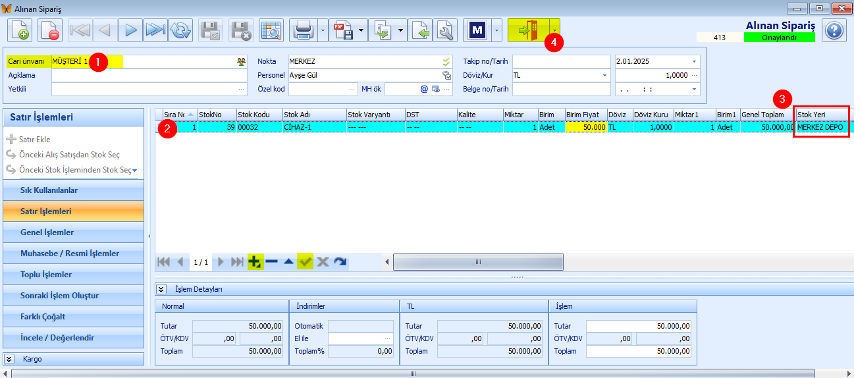Go to the first grid row in the navigator
This screenshot has width=854, height=378.
pos(164,261)
